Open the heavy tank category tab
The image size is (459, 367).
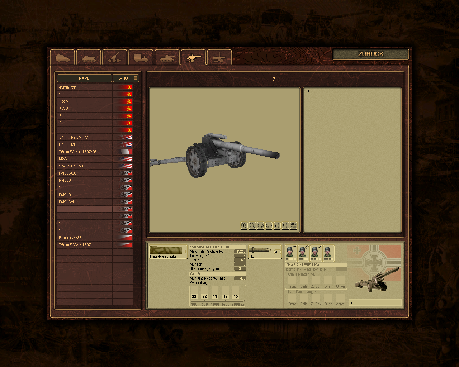pyautogui.click(x=167, y=57)
